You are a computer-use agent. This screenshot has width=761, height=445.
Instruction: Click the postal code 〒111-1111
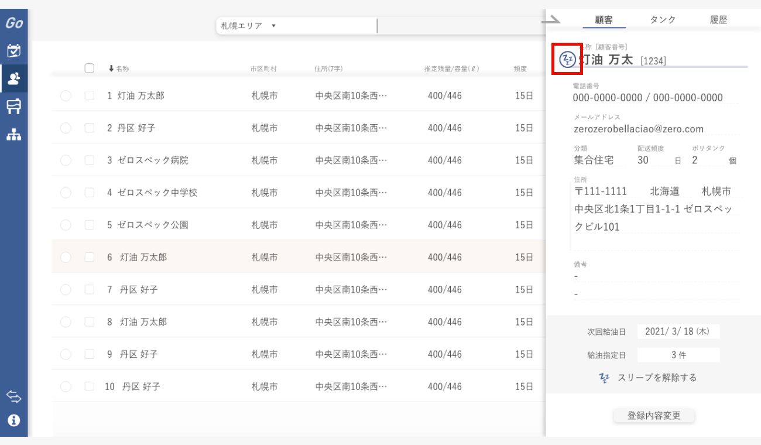point(601,191)
